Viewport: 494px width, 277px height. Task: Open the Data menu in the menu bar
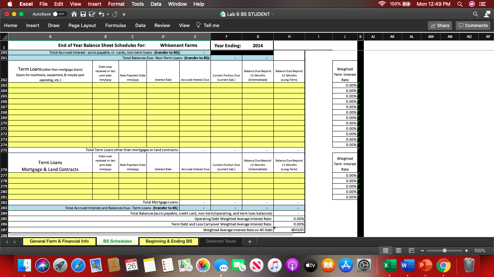156,4
